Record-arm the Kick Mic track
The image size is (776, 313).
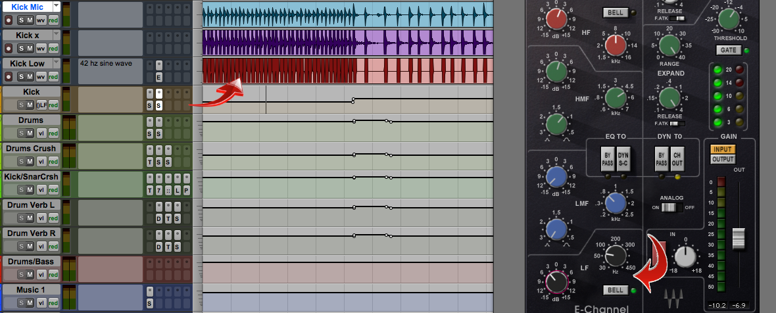click(9, 20)
